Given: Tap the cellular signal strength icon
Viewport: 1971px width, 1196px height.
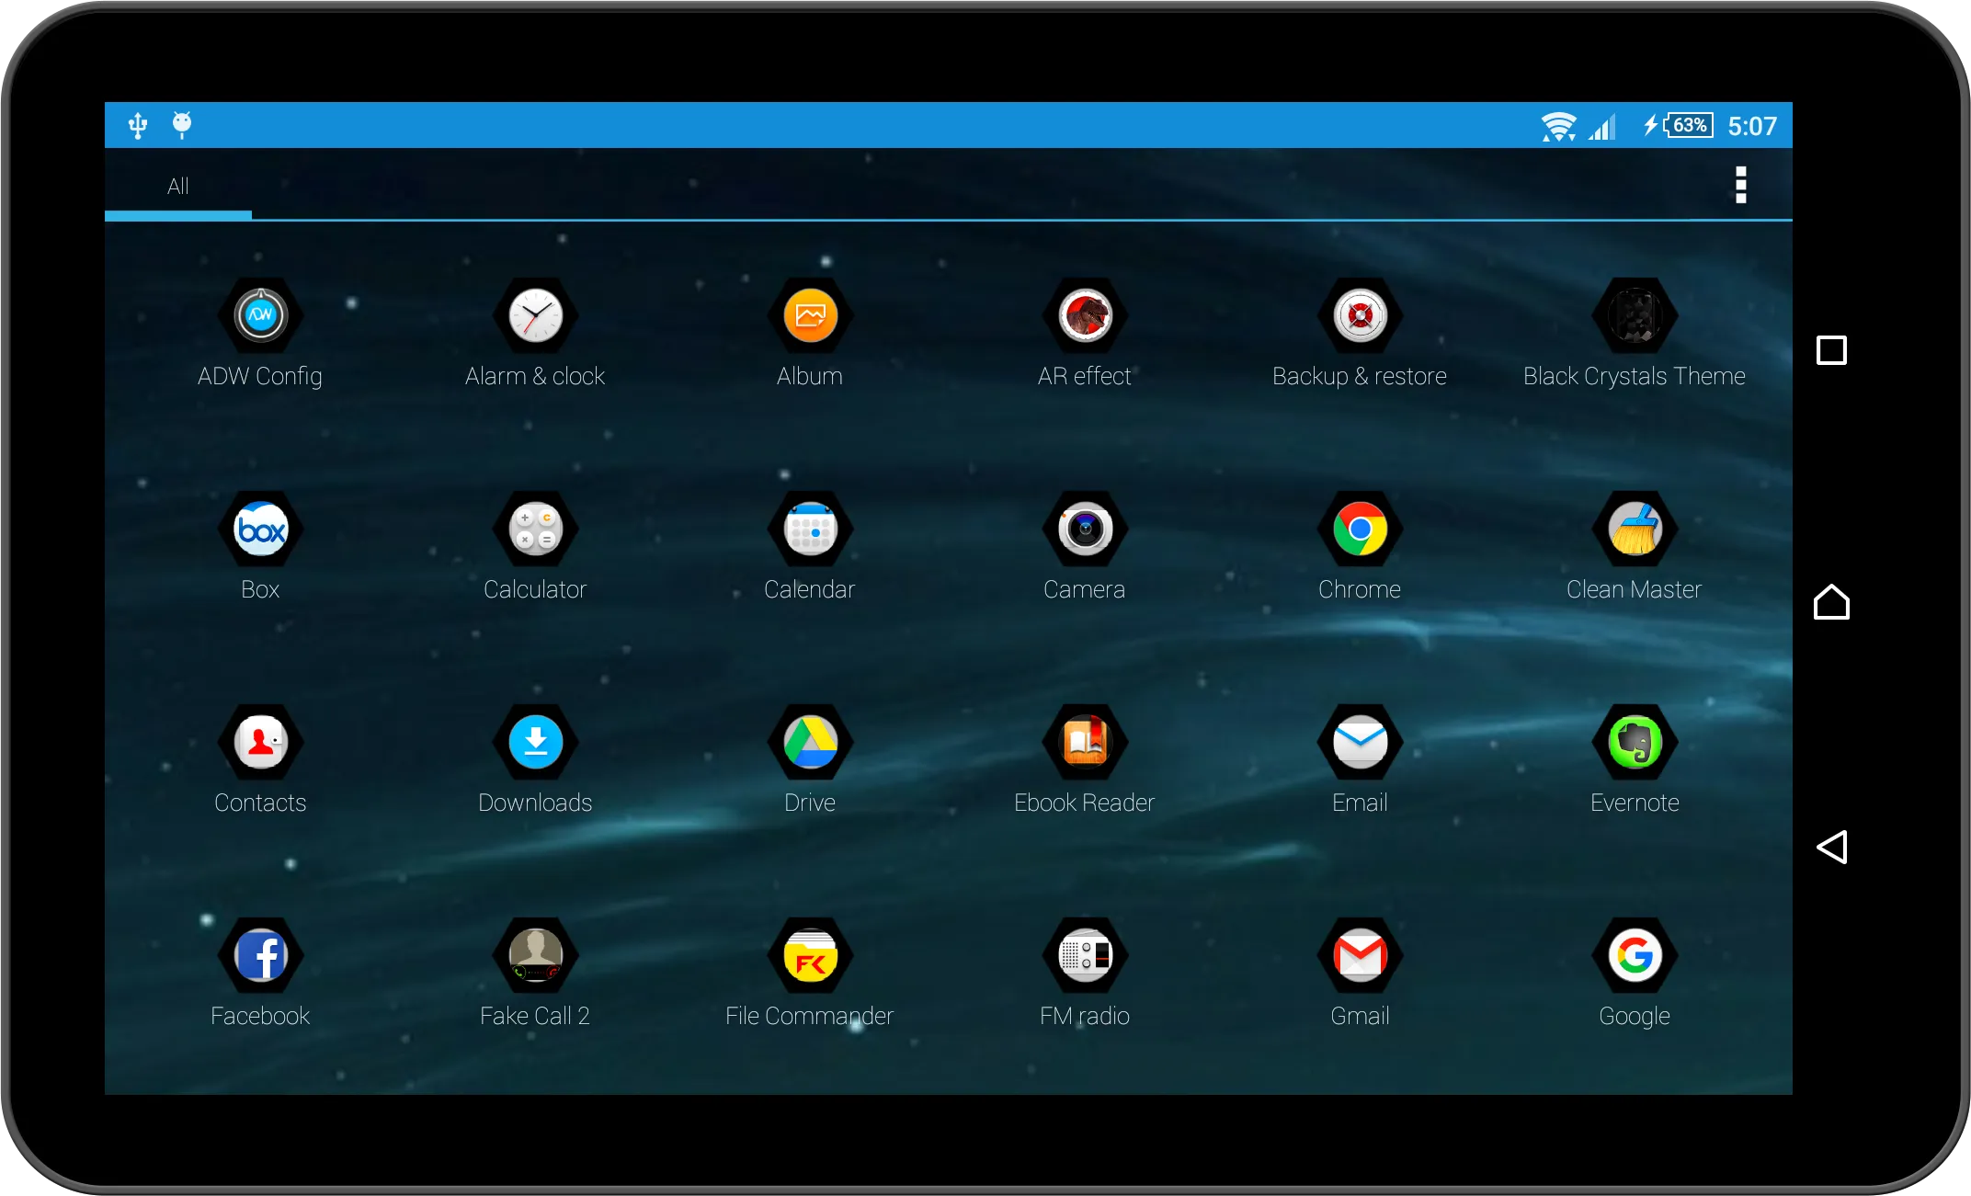Looking at the screenshot, I should [x=1602, y=127].
